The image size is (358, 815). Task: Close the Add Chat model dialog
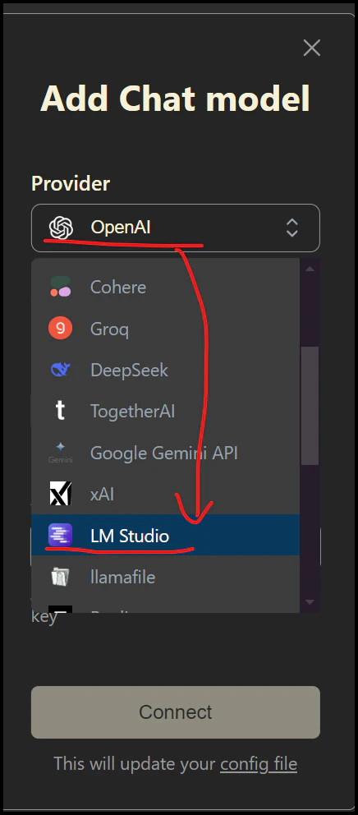coord(312,48)
